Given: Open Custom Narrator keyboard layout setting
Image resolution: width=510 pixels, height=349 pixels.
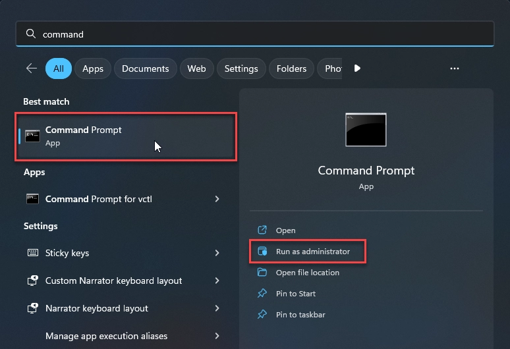Looking at the screenshot, I should point(126,281).
